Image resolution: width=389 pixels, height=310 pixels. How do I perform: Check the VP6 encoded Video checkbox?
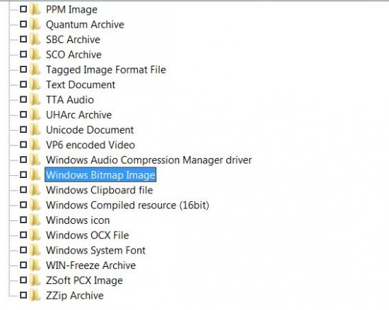[x=23, y=144]
